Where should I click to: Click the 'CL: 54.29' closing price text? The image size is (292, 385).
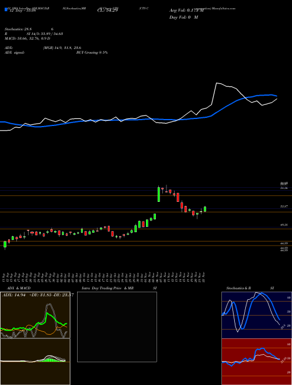tap(107, 10)
